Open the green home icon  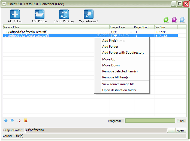click(166, 20)
